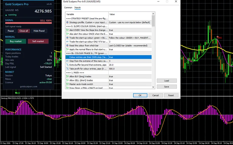Click icon beside 'Allow BUY (long) trades'
This screenshot has width=233, height=145.
pyautogui.click(x=67, y=76)
